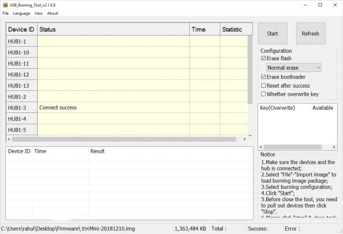Toggle the Erase flash checkbox
Screen dimensions: 343x234
coord(263,58)
